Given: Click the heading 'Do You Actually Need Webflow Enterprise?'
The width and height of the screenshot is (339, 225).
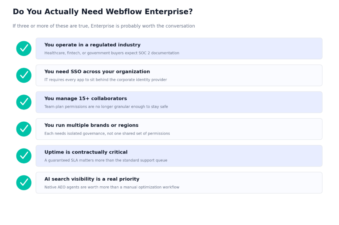Looking at the screenshot, I should pos(103,11).
